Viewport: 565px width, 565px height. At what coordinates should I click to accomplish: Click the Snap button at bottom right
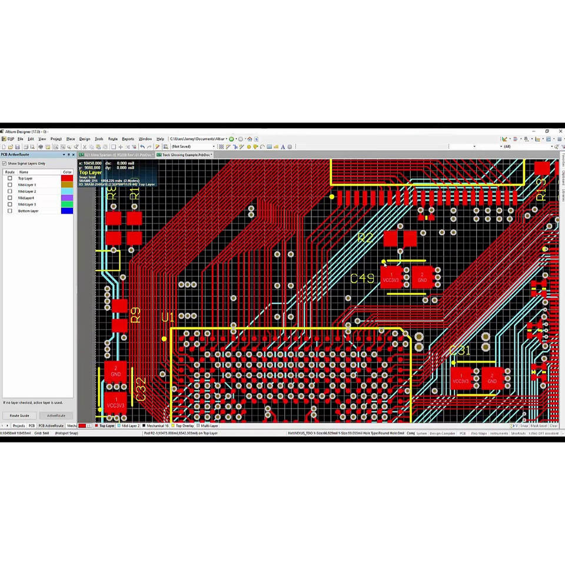click(524, 426)
